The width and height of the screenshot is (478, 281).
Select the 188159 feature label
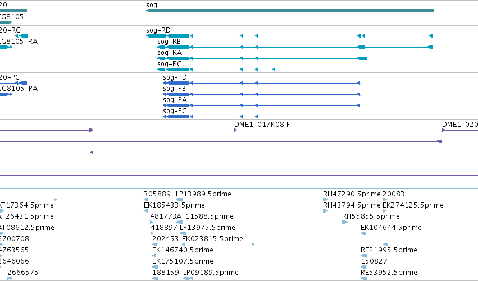click(166, 273)
